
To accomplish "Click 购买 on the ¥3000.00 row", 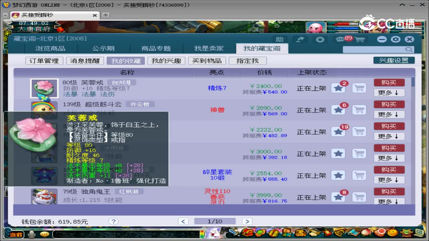I will pyautogui.click(x=389, y=148).
